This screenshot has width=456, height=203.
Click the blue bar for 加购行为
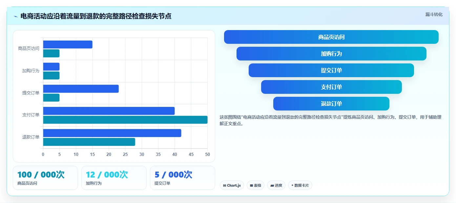[51, 67]
